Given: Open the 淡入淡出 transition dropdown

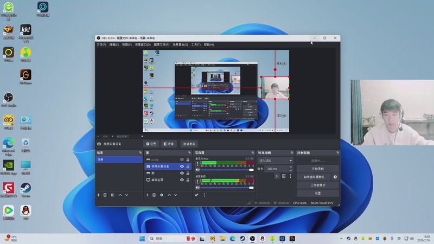Looking at the screenshot, I should 276,160.
